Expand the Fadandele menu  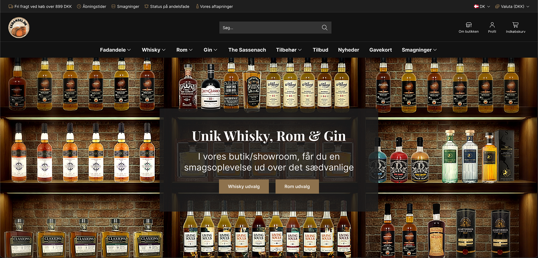pyautogui.click(x=115, y=50)
